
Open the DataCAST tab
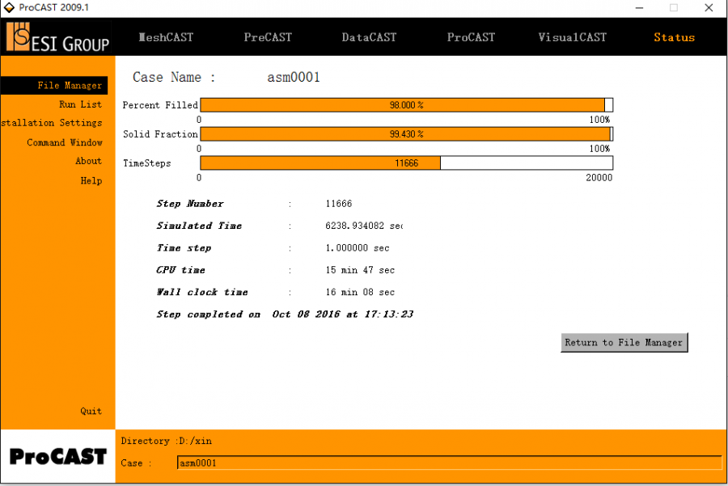coord(369,37)
